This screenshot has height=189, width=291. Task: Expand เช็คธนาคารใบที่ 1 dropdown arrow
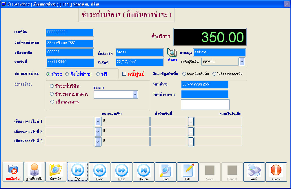tap(98, 122)
